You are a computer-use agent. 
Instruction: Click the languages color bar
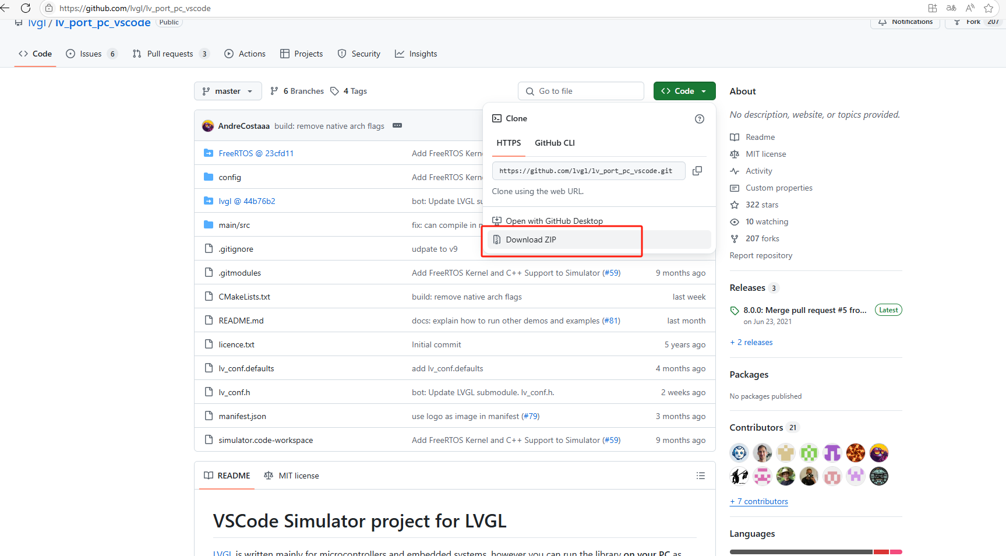pyautogui.click(x=816, y=552)
